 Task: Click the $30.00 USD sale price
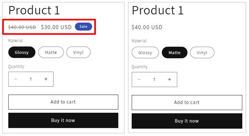point(56,27)
